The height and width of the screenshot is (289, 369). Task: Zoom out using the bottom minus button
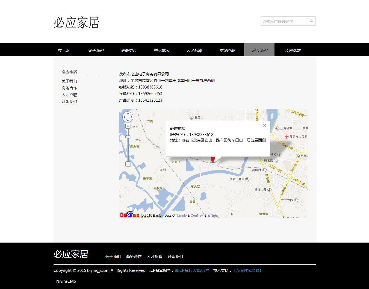[x=128, y=164]
